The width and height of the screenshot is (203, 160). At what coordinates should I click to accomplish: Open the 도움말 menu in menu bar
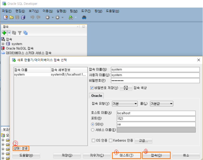click(x=112, y=11)
